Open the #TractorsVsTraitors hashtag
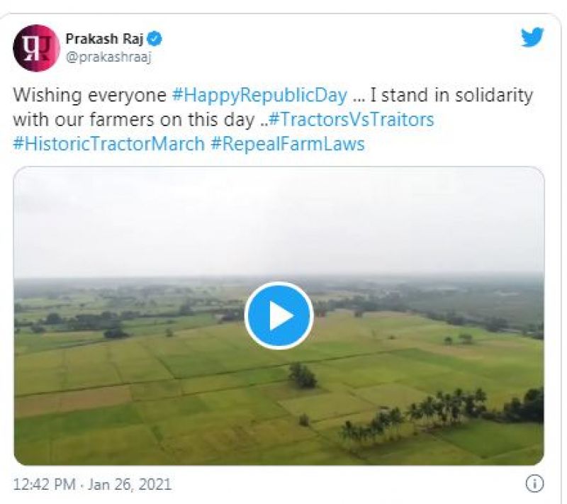 (351, 118)
